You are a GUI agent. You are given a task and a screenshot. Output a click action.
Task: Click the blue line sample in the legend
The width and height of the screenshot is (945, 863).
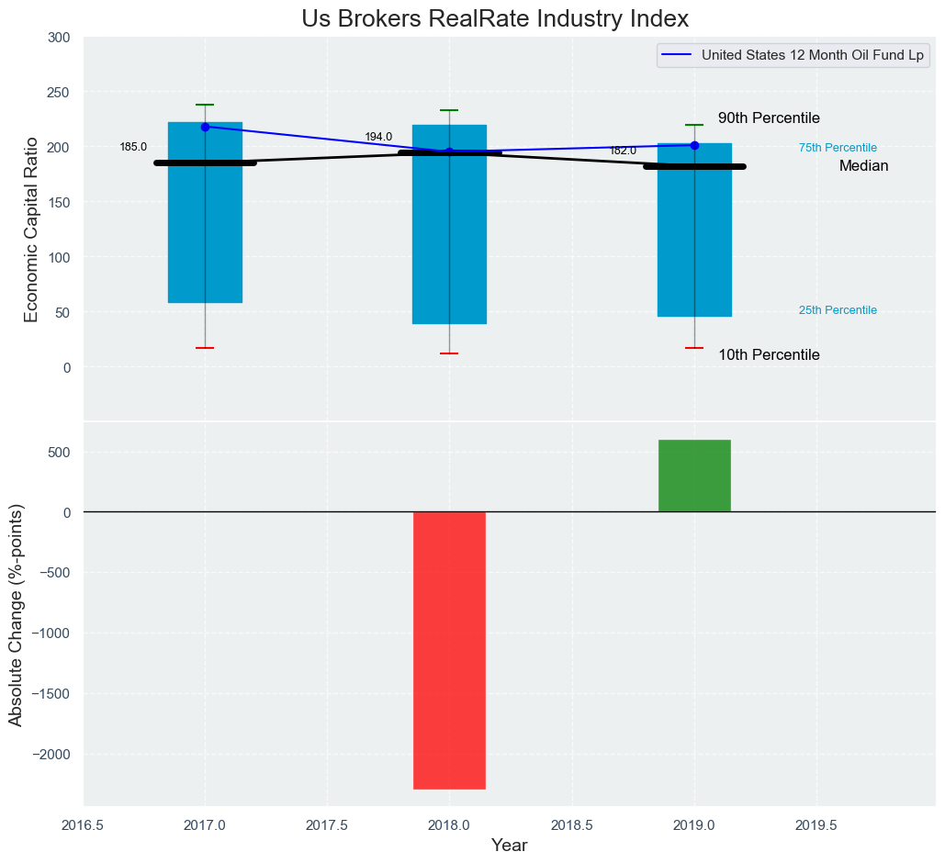click(679, 55)
